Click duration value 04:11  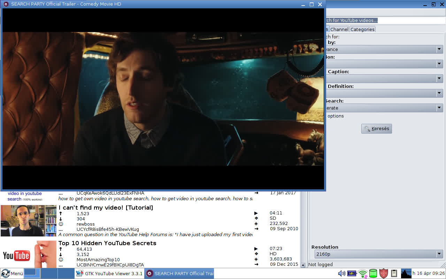pos(276,213)
